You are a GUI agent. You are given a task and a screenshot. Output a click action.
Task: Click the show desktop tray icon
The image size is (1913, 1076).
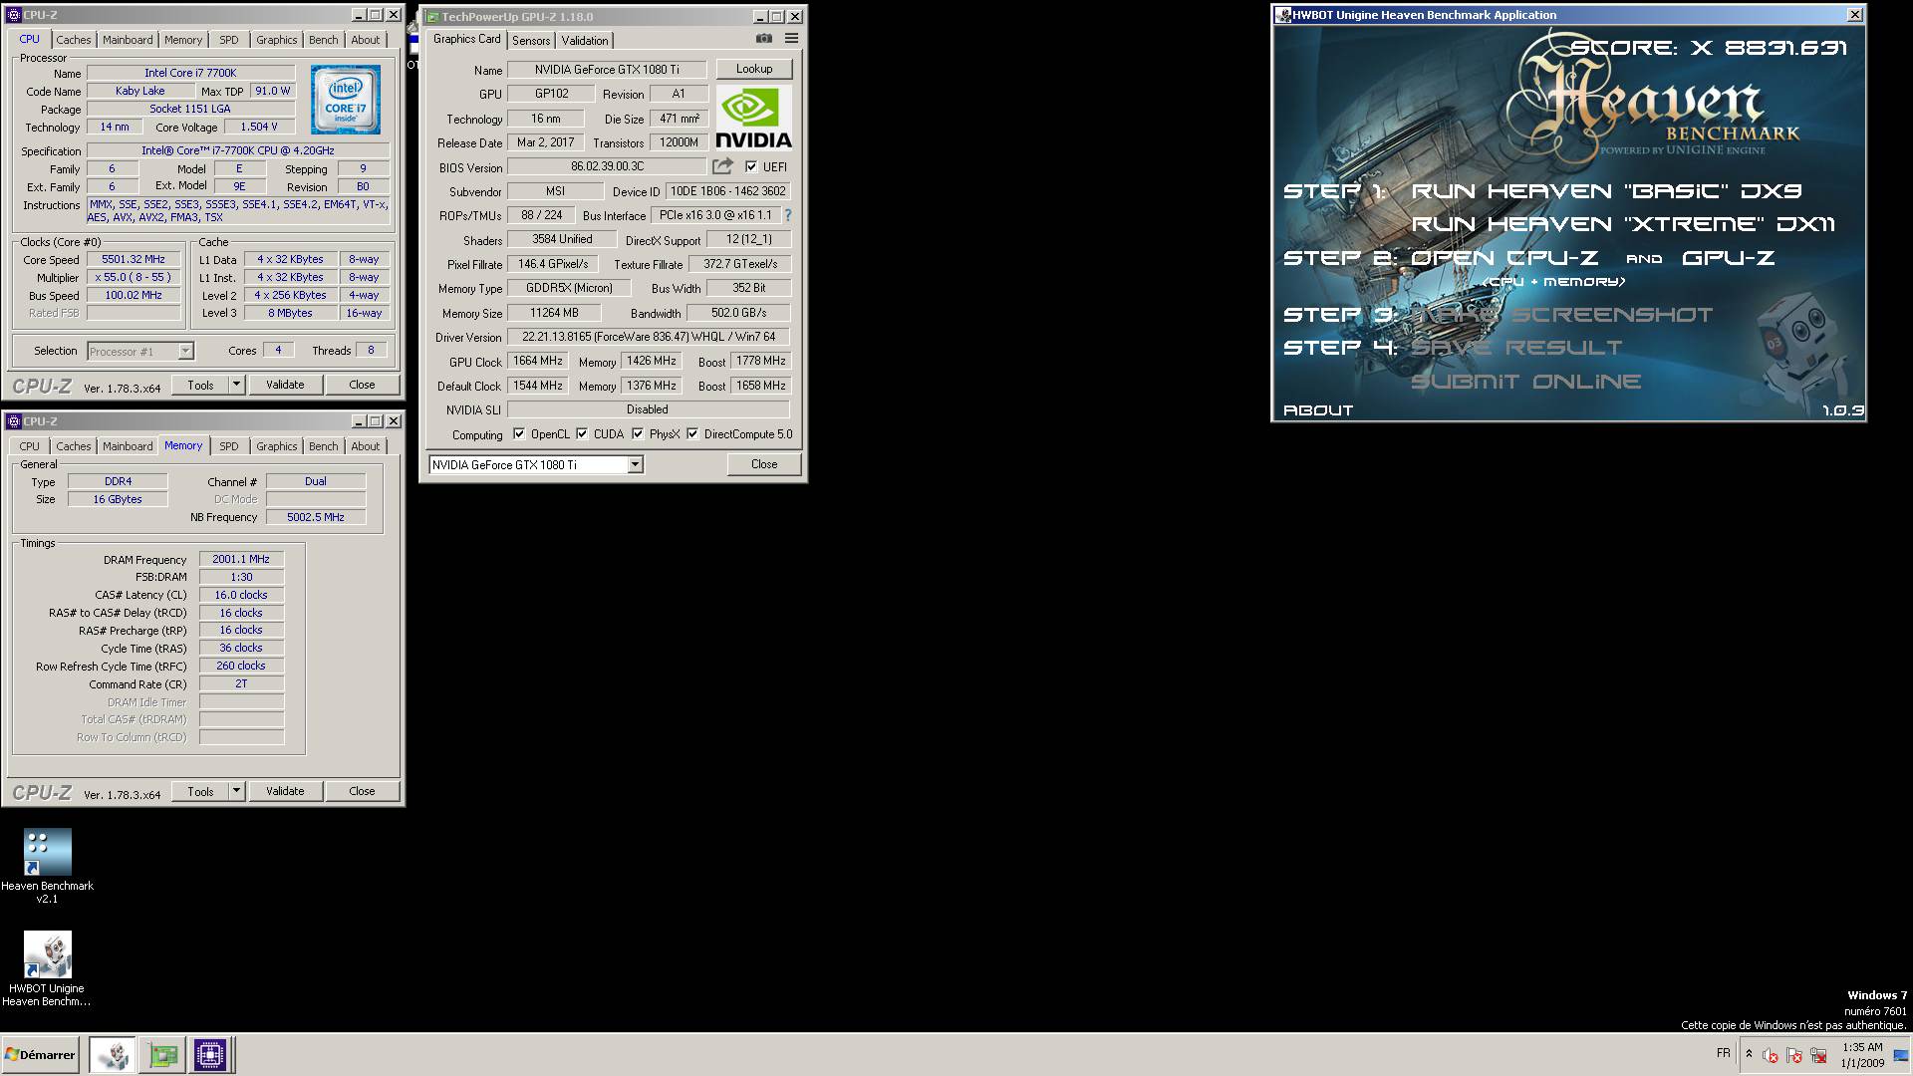(1901, 1055)
